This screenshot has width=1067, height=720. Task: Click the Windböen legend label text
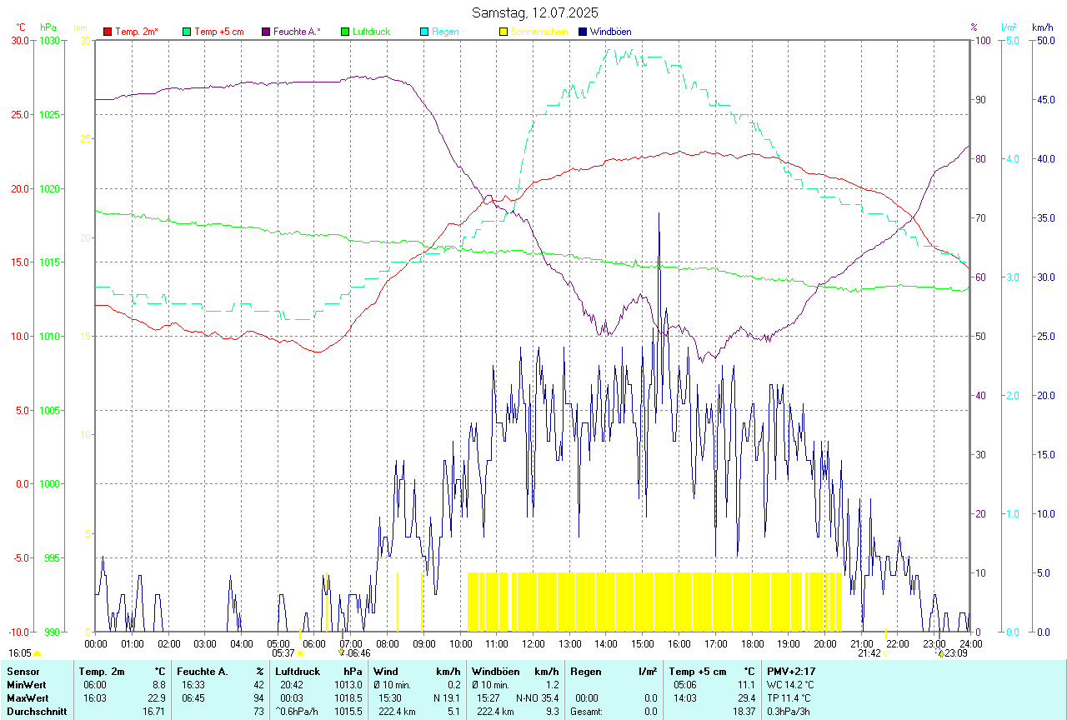coord(610,32)
